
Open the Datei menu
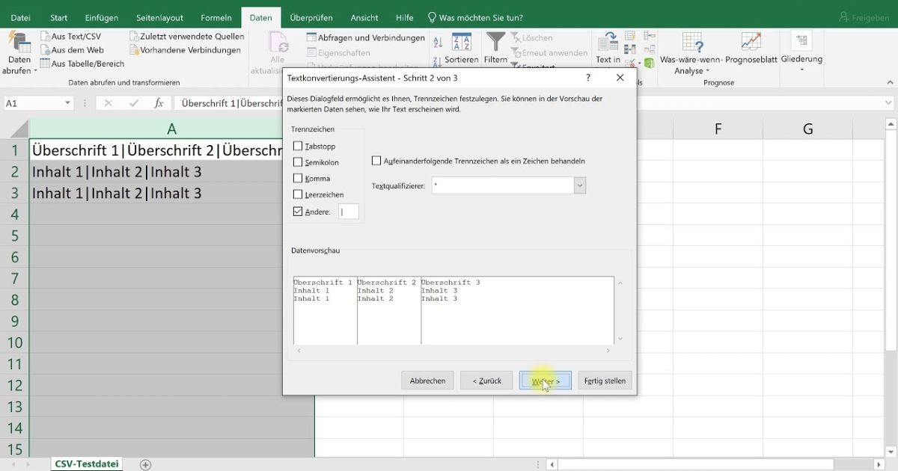(x=20, y=18)
